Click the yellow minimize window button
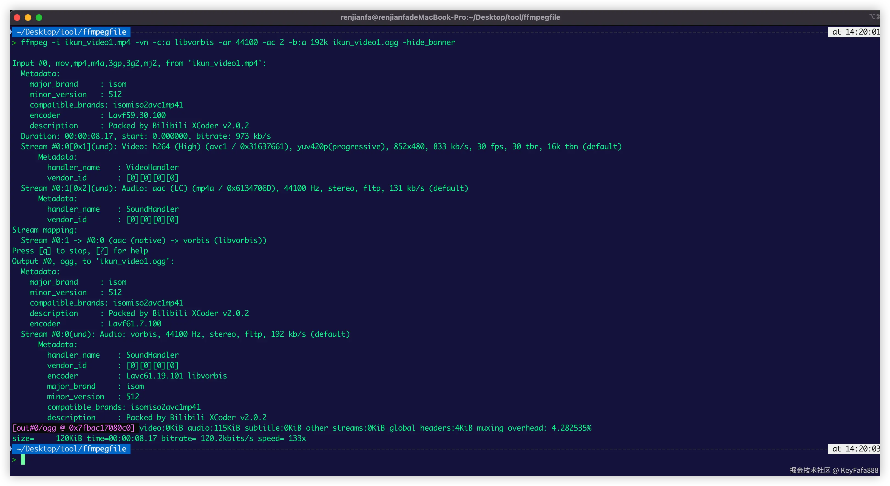 pyautogui.click(x=28, y=17)
